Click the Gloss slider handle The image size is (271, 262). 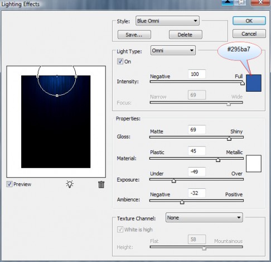click(x=229, y=139)
